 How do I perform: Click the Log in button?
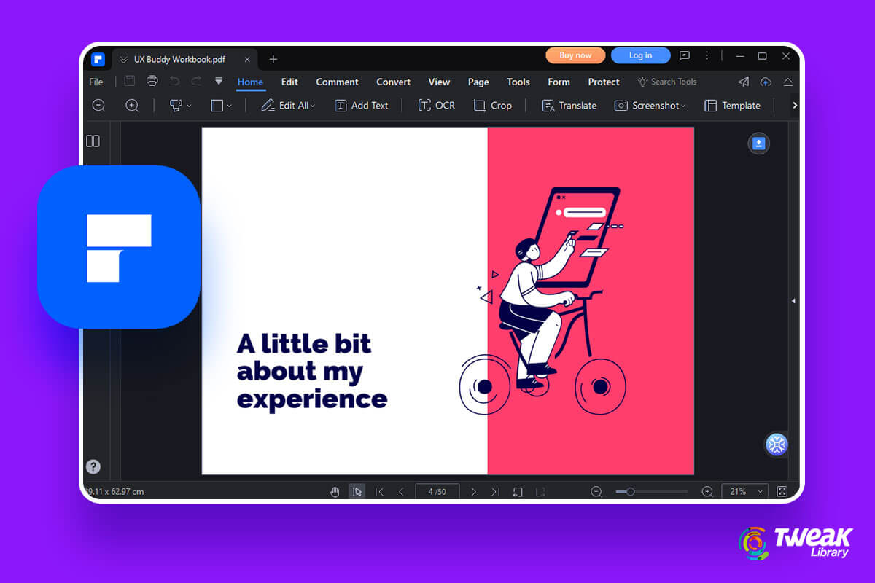[640, 55]
